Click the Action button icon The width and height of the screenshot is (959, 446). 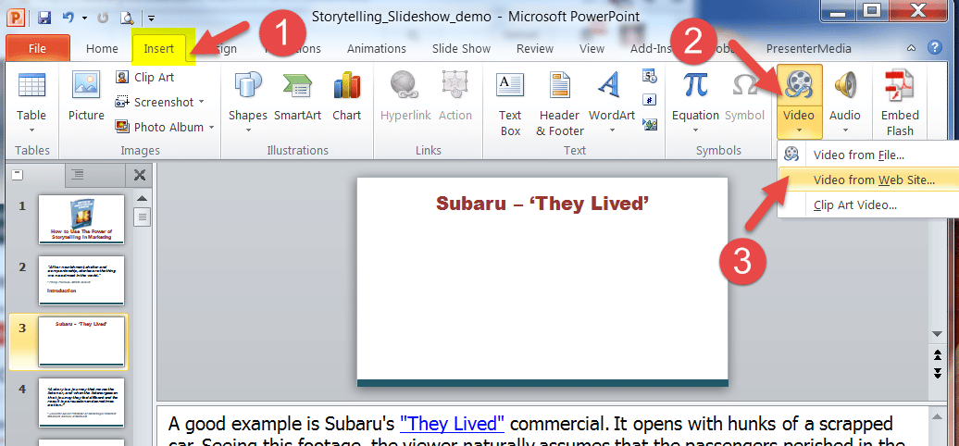455,85
